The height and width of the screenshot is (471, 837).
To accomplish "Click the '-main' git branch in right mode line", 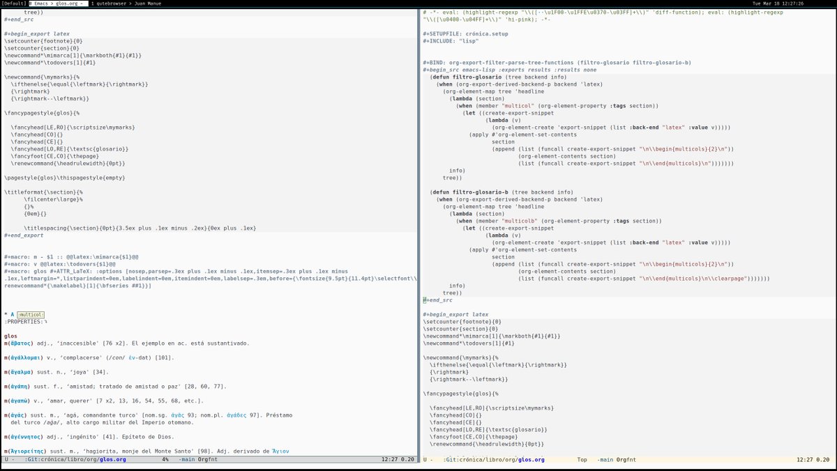I will (x=605, y=460).
